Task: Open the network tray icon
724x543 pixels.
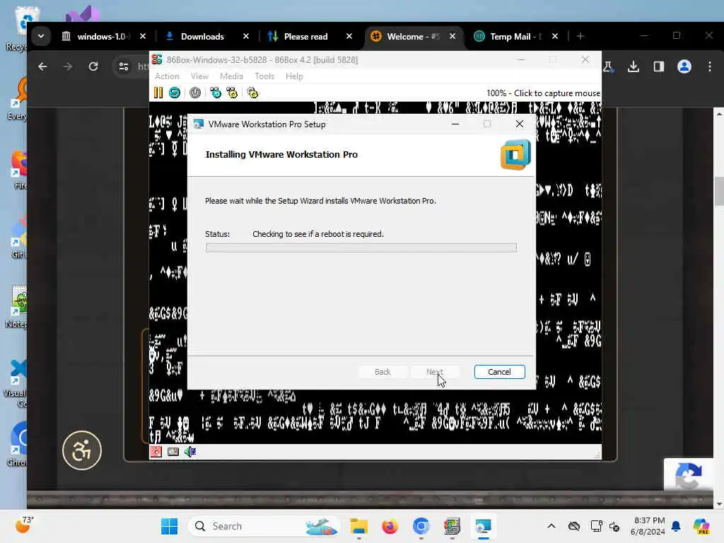Action: click(x=596, y=526)
